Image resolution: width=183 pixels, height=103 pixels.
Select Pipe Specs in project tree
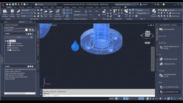click(x=15, y=48)
